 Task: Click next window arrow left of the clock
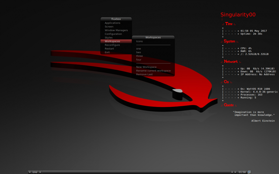(235, 172)
